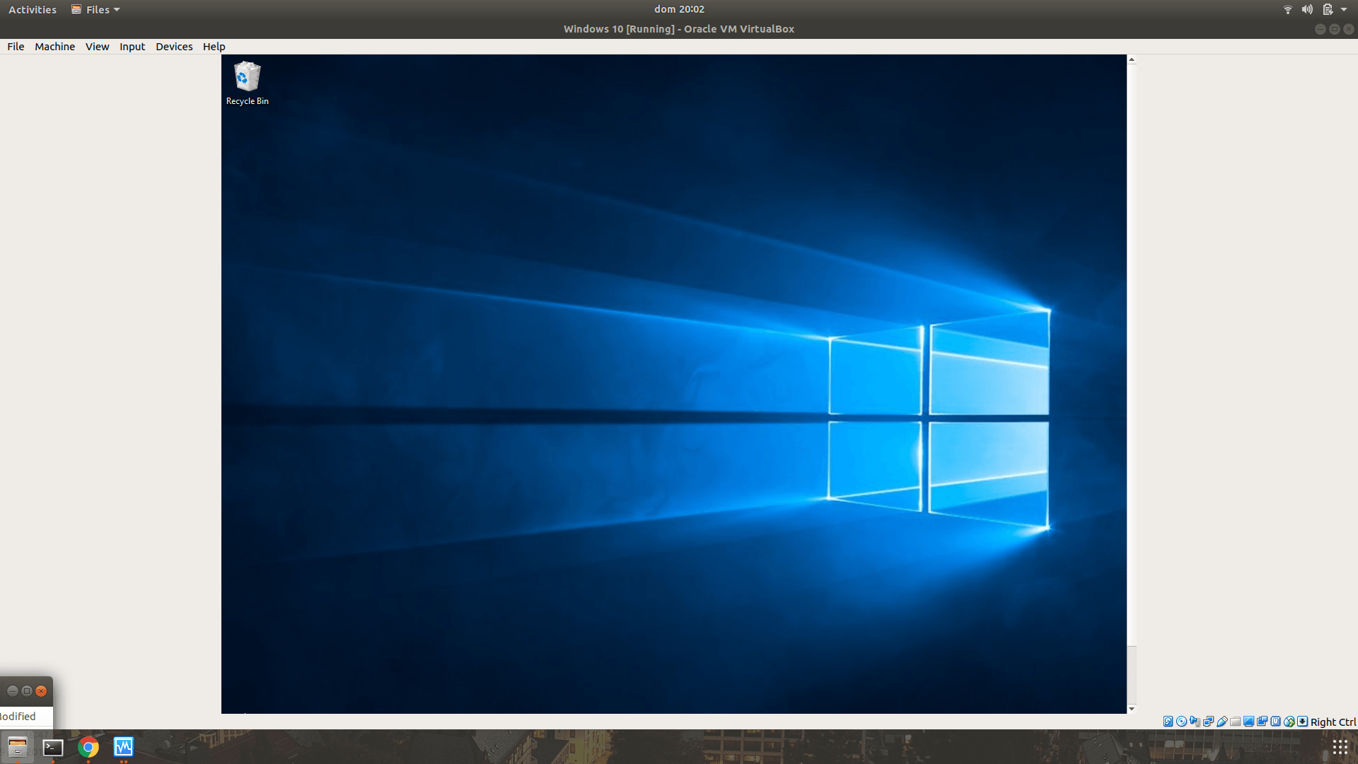Click the USB devices status icon
This screenshot has height=764, width=1358.
(x=1221, y=722)
